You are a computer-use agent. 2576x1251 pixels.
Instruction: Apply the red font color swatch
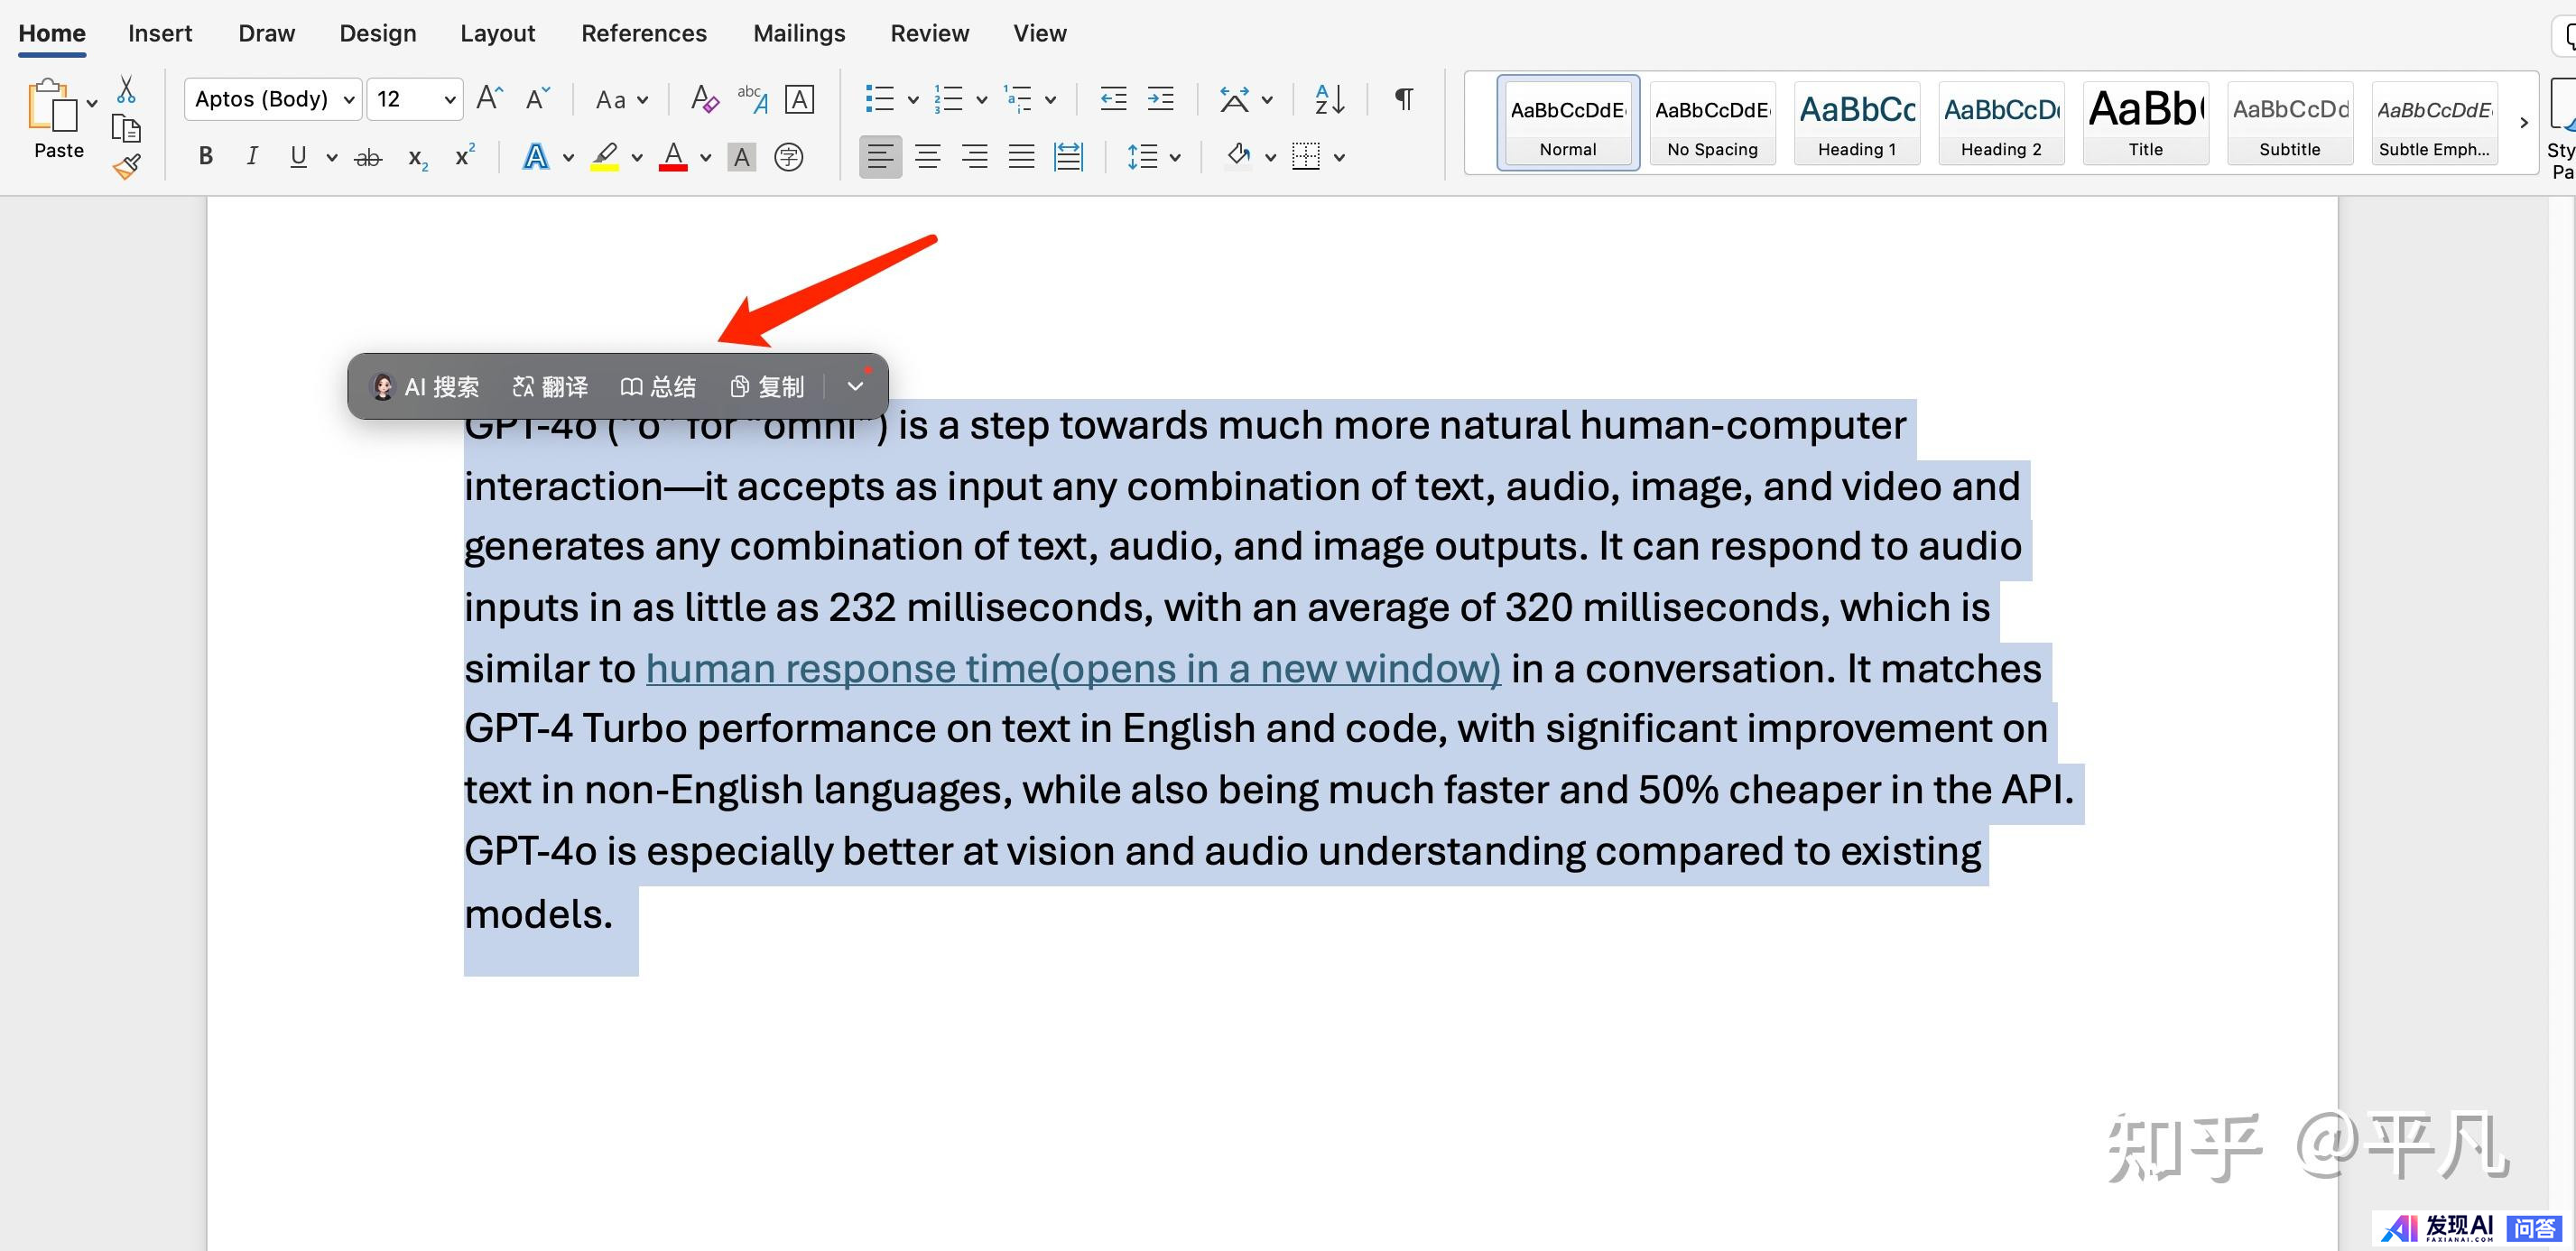coord(673,157)
